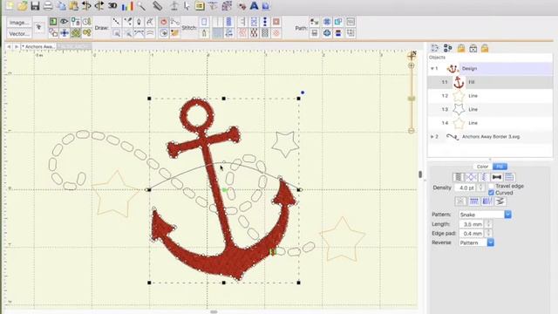558x314 pixels.
Task: Click the overlapping squares Path icon
Action: (338, 22)
